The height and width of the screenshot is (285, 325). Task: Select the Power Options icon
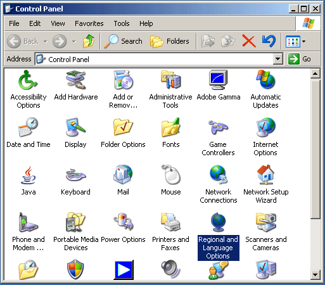point(123,222)
